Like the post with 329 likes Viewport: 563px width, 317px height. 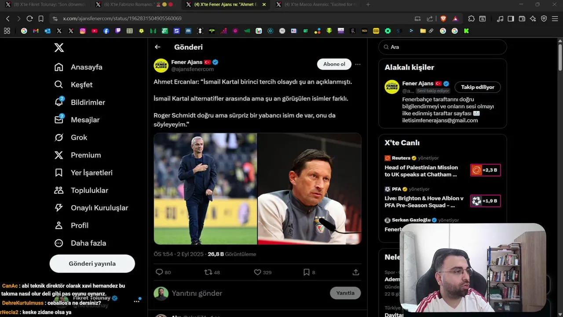point(263,273)
